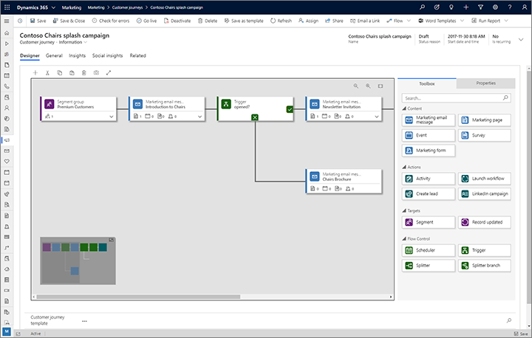Click the designer Paste icon

click(x=72, y=72)
